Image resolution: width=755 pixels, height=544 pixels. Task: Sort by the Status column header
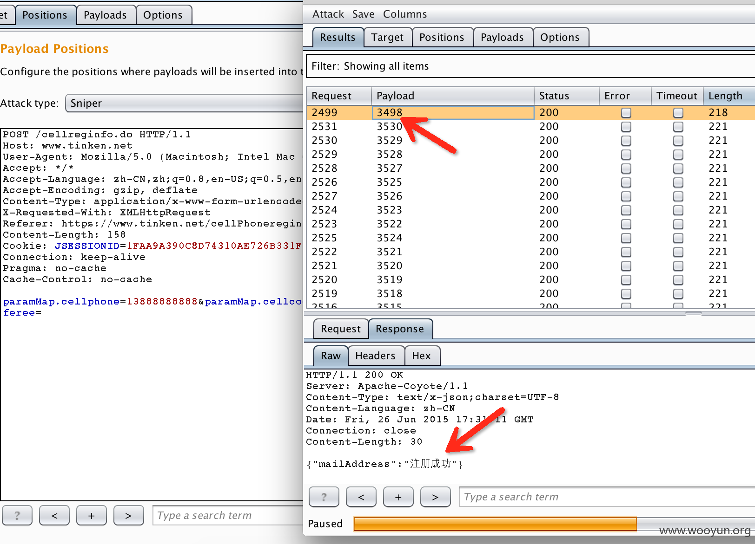pyautogui.click(x=566, y=96)
